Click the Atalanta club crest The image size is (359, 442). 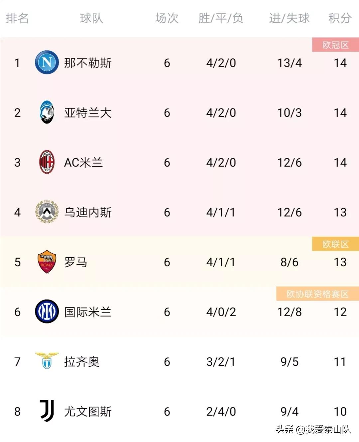click(x=47, y=112)
